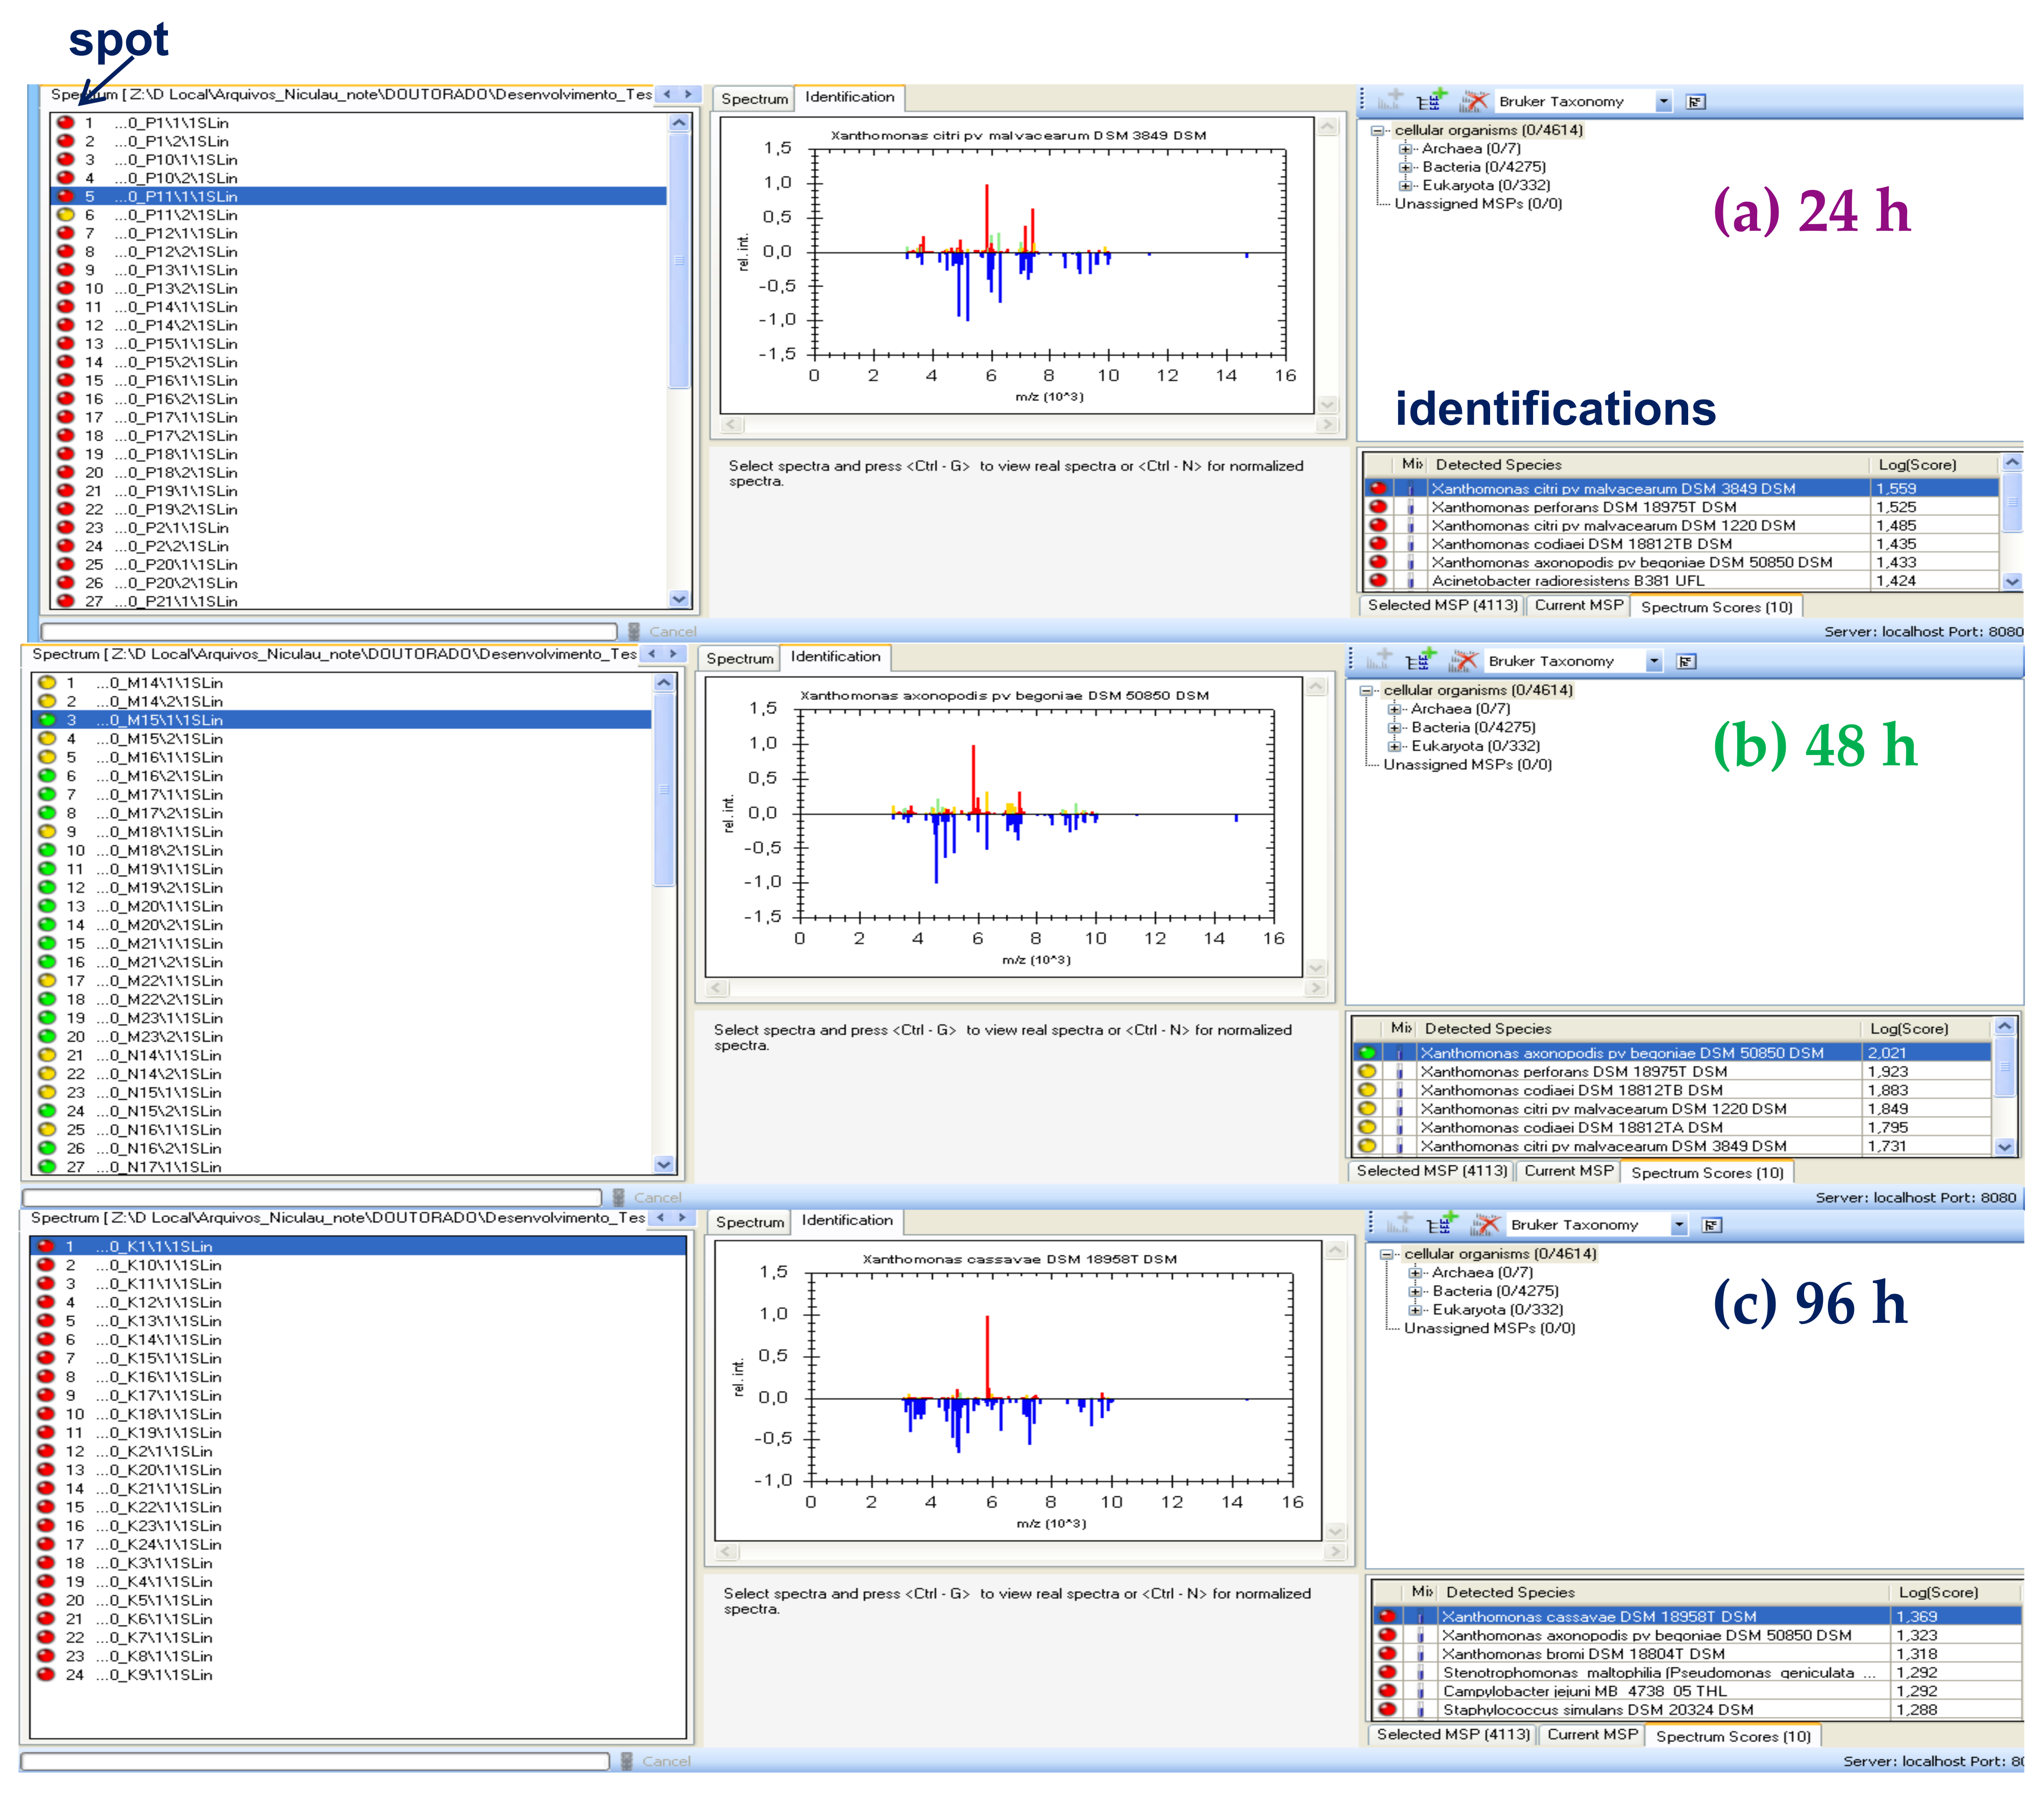
Task: Click the add-MSP tree icon in the 24 h toolbar
Action: pos(1431,101)
